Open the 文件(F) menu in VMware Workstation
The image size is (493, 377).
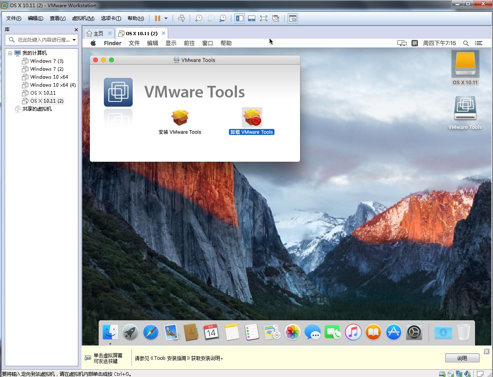point(14,18)
